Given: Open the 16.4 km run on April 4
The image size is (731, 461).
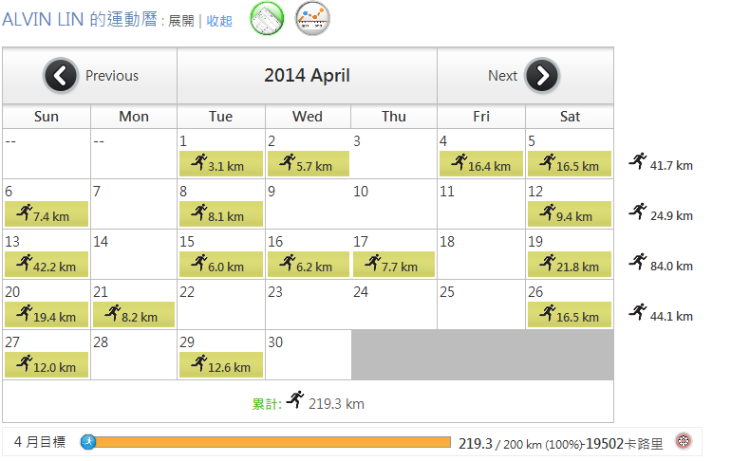Looking at the screenshot, I should pos(480,164).
